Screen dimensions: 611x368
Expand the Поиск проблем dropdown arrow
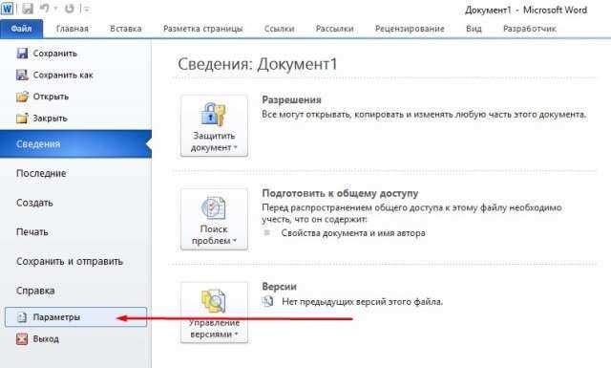coord(235,241)
